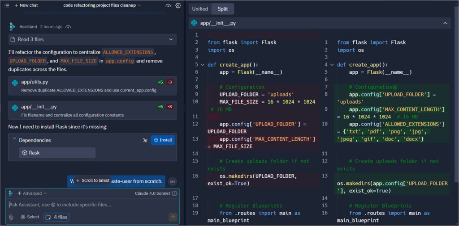
Task: Switch diff view to Split
Action: coord(222,9)
